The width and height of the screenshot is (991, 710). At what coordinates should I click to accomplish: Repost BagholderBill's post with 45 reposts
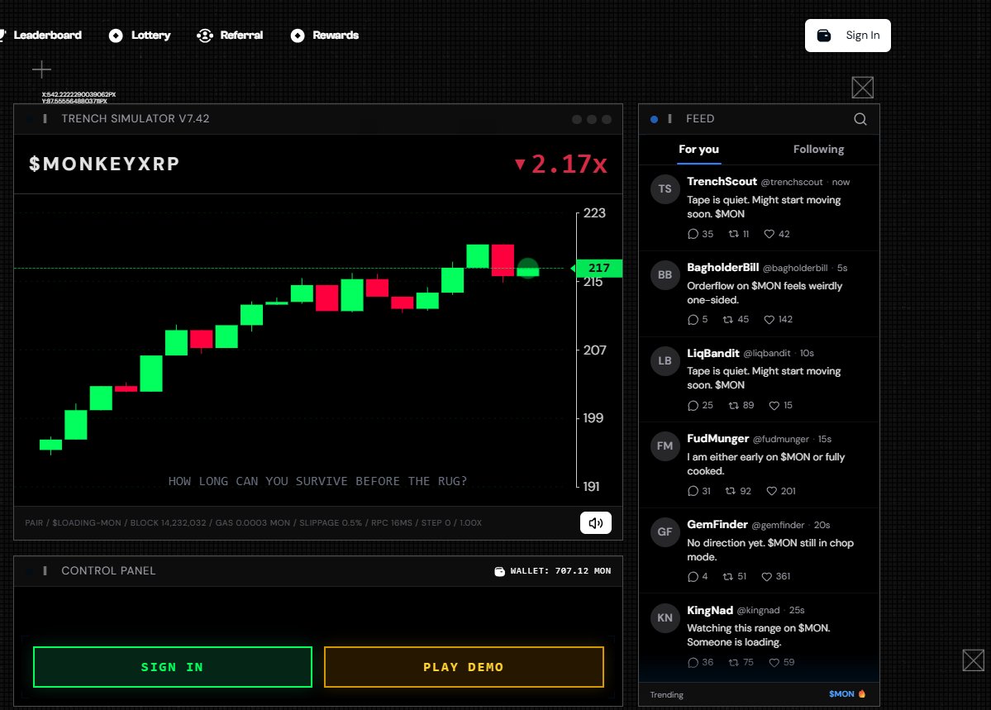[x=736, y=319]
